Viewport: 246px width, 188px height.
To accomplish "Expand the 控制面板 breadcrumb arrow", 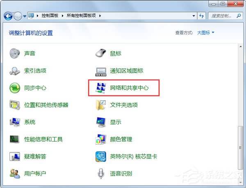I will click(x=64, y=16).
